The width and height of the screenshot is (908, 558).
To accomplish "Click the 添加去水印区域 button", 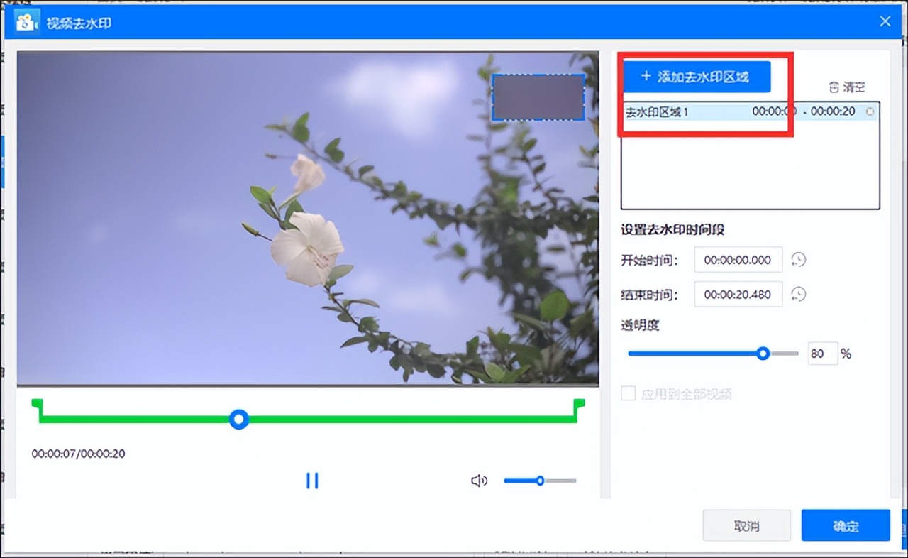I will [696, 77].
